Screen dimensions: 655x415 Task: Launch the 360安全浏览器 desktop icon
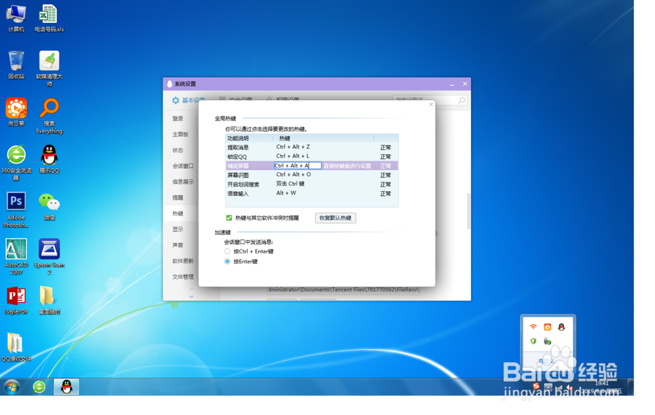pos(16,163)
